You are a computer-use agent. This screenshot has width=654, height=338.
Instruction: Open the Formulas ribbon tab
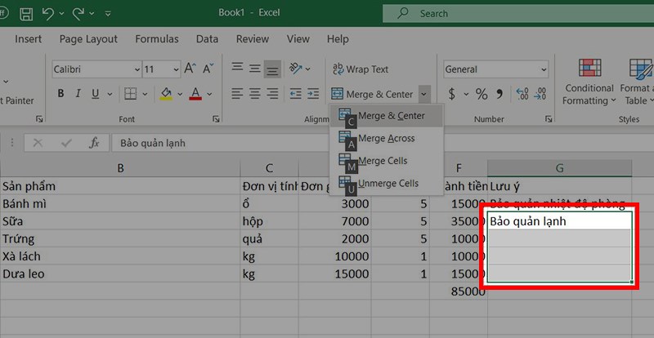tap(157, 39)
